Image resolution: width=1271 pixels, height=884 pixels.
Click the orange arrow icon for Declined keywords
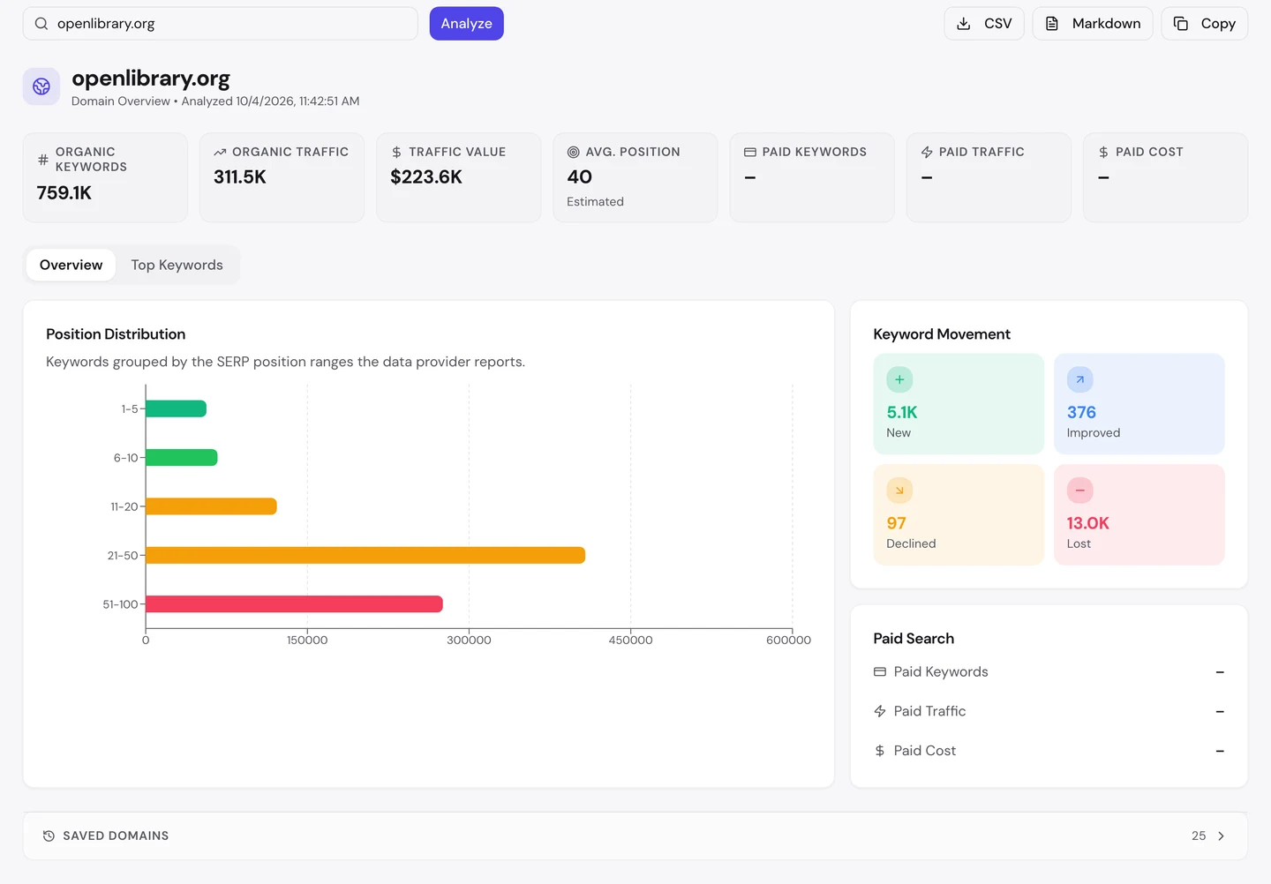pyautogui.click(x=899, y=491)
